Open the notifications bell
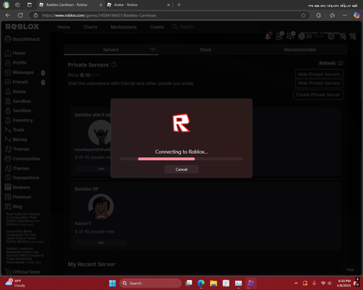 (x=268, y=36)
